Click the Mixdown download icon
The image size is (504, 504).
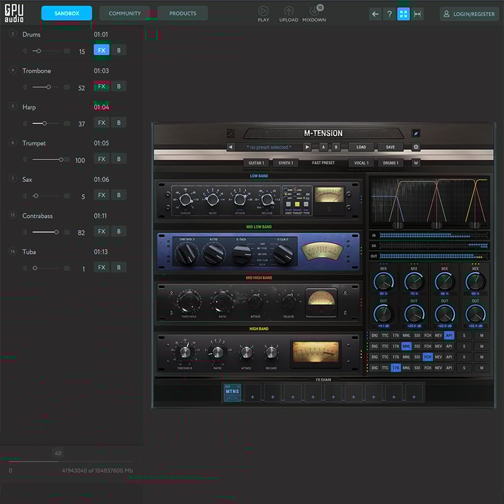coord(314,11)
